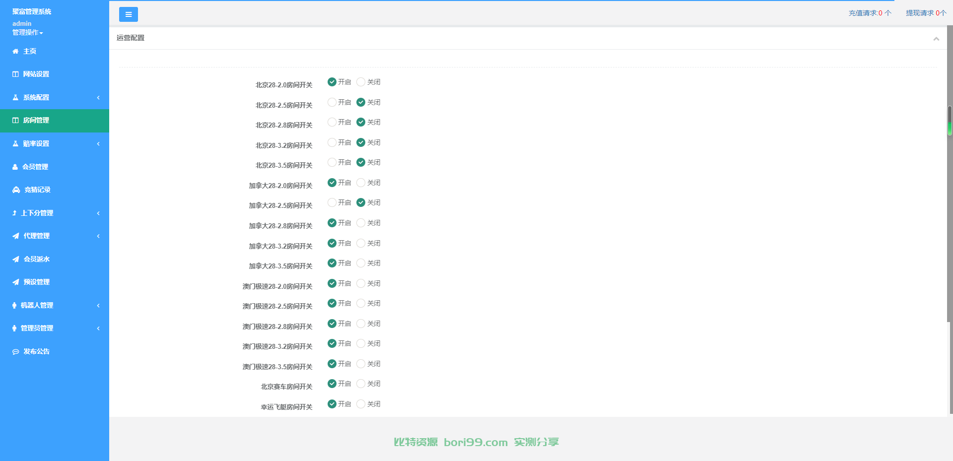Click the page vertical scrollbar thumb
953x461 pixels.
coord(950,121)
